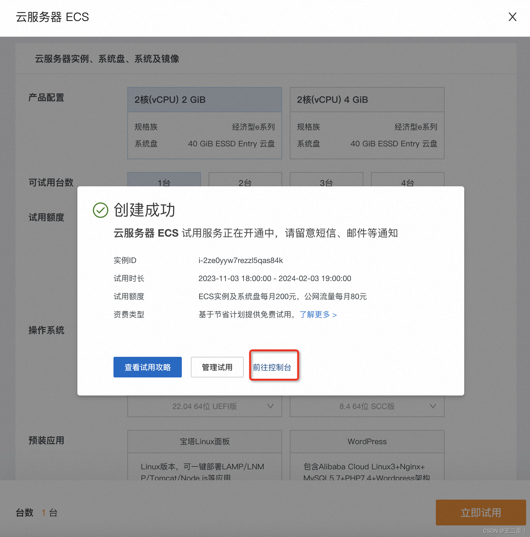Image resolution: width=530 pixels, height=537 pixels.
Task: Click the 云服务器实例、系统盘、系统及镜像 section title
Action: (107, 59)
